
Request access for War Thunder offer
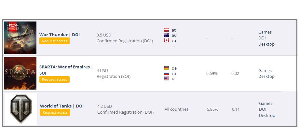click(x=55, y=41)
